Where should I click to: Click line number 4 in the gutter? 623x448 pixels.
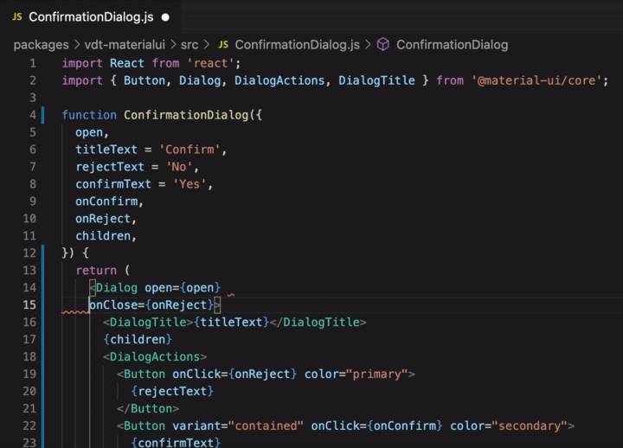32,115
